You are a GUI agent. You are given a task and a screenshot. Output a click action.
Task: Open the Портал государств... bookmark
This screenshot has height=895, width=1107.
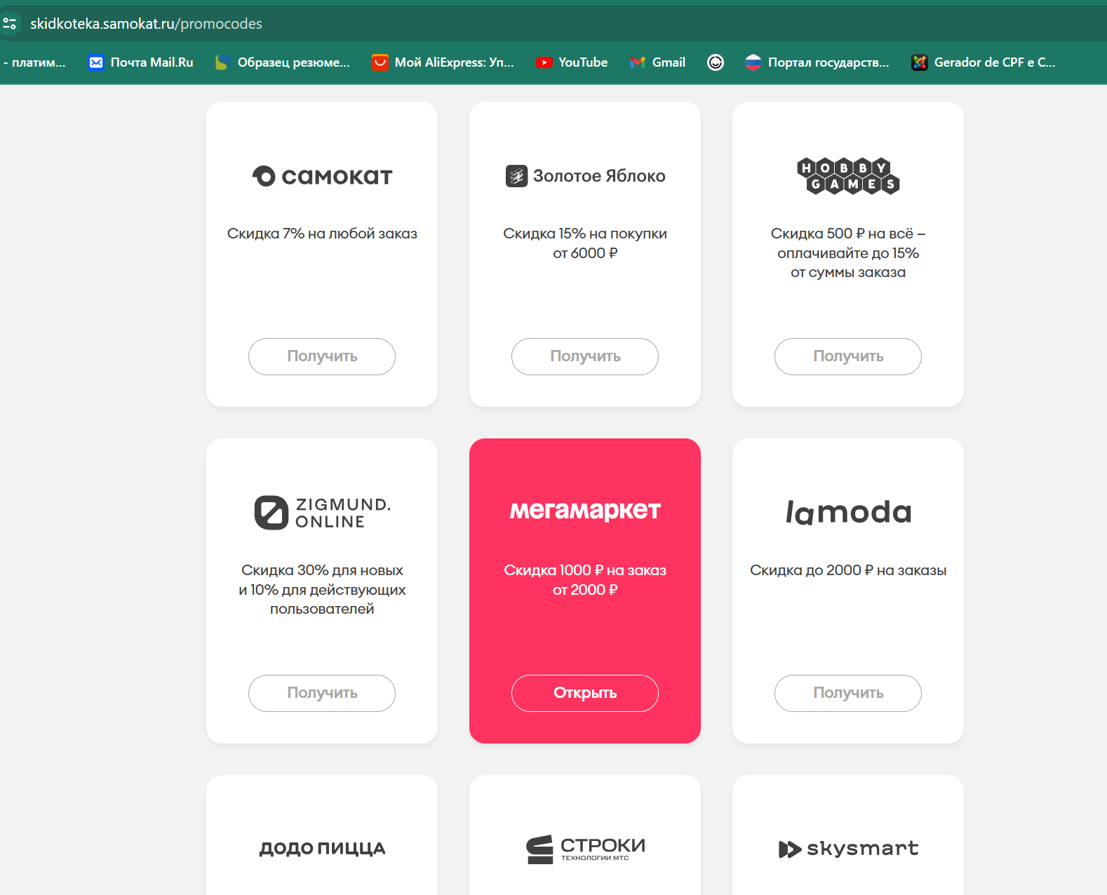(817, 62)
